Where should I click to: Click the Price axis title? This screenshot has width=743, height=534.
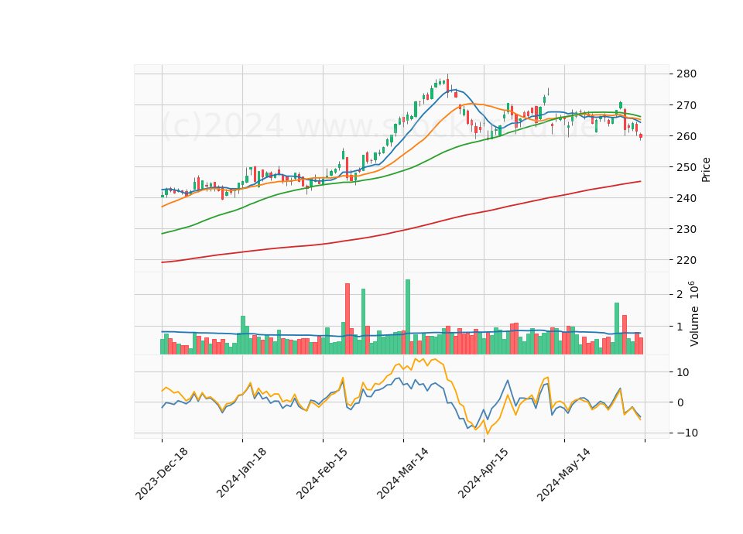(x=706, y=169)
